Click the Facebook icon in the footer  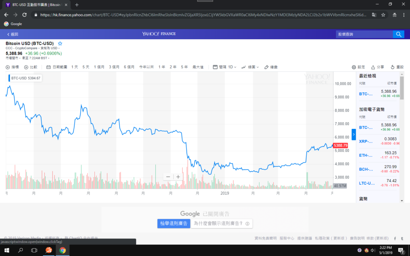[x=395, y=238]
